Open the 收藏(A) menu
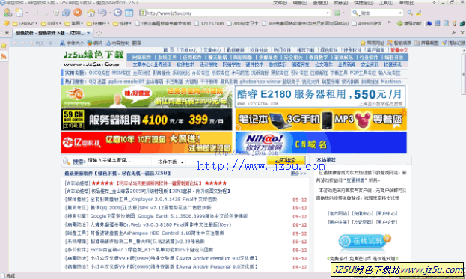Viewport: 466px width, 279px height. pos(340,3)
